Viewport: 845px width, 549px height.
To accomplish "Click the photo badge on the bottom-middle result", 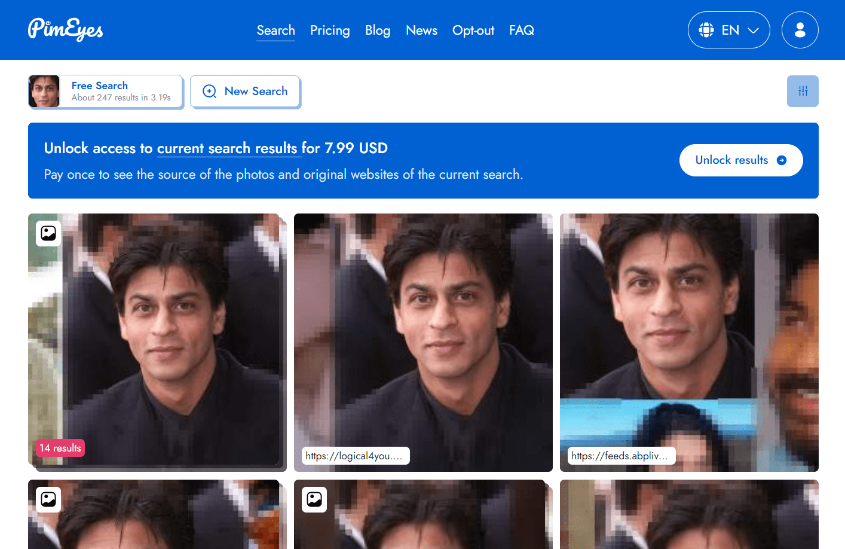I will (x=314, y=499).
